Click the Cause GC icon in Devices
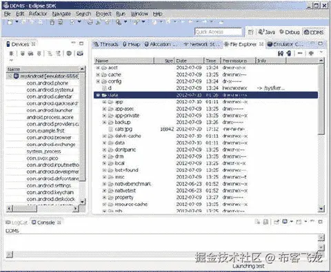Screen dimensions: 331x272 pyautogui.click(x=39, y=54)
